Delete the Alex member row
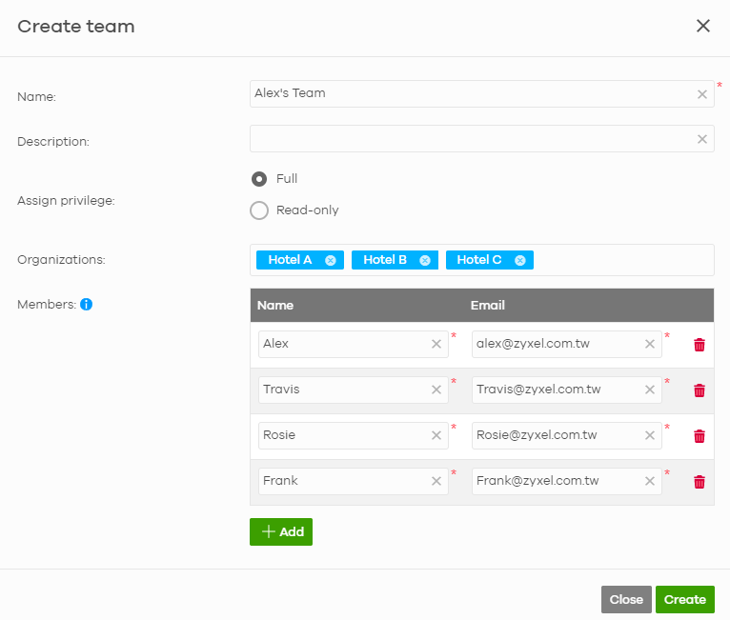This screenshot has height=620, width=730. [x=699, y=345]
